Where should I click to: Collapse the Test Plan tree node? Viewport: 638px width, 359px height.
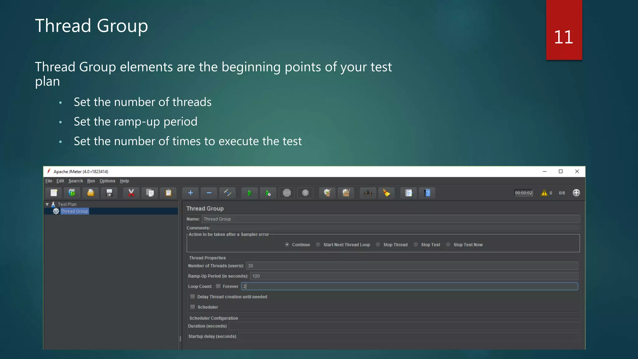(47, 204)
